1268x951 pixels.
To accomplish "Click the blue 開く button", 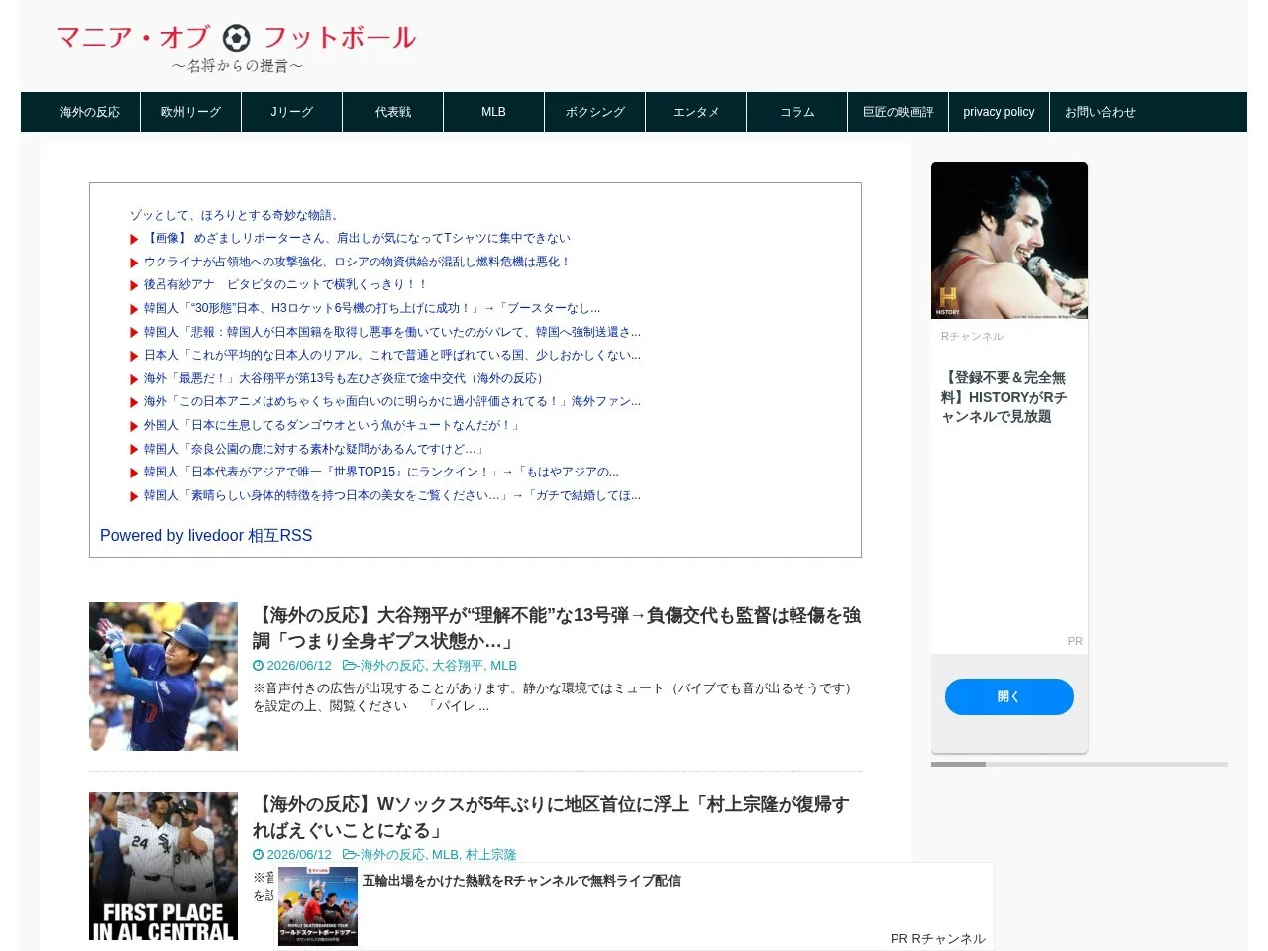I will coord(1009,696).
